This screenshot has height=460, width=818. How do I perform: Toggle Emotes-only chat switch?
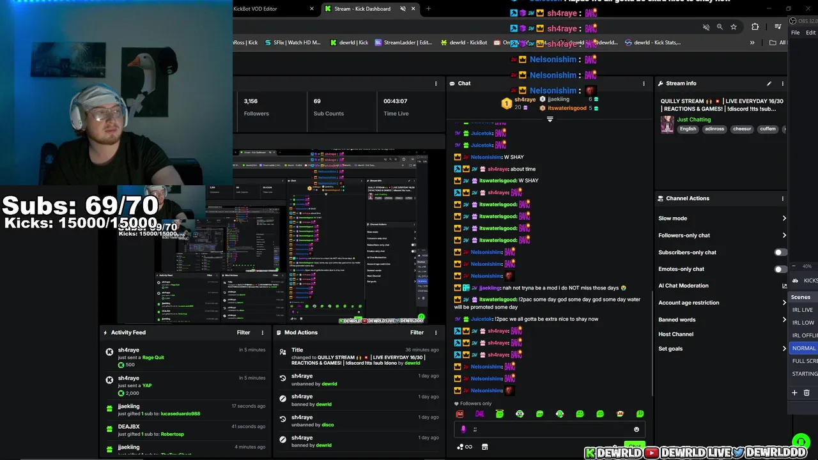pos(780,269)
